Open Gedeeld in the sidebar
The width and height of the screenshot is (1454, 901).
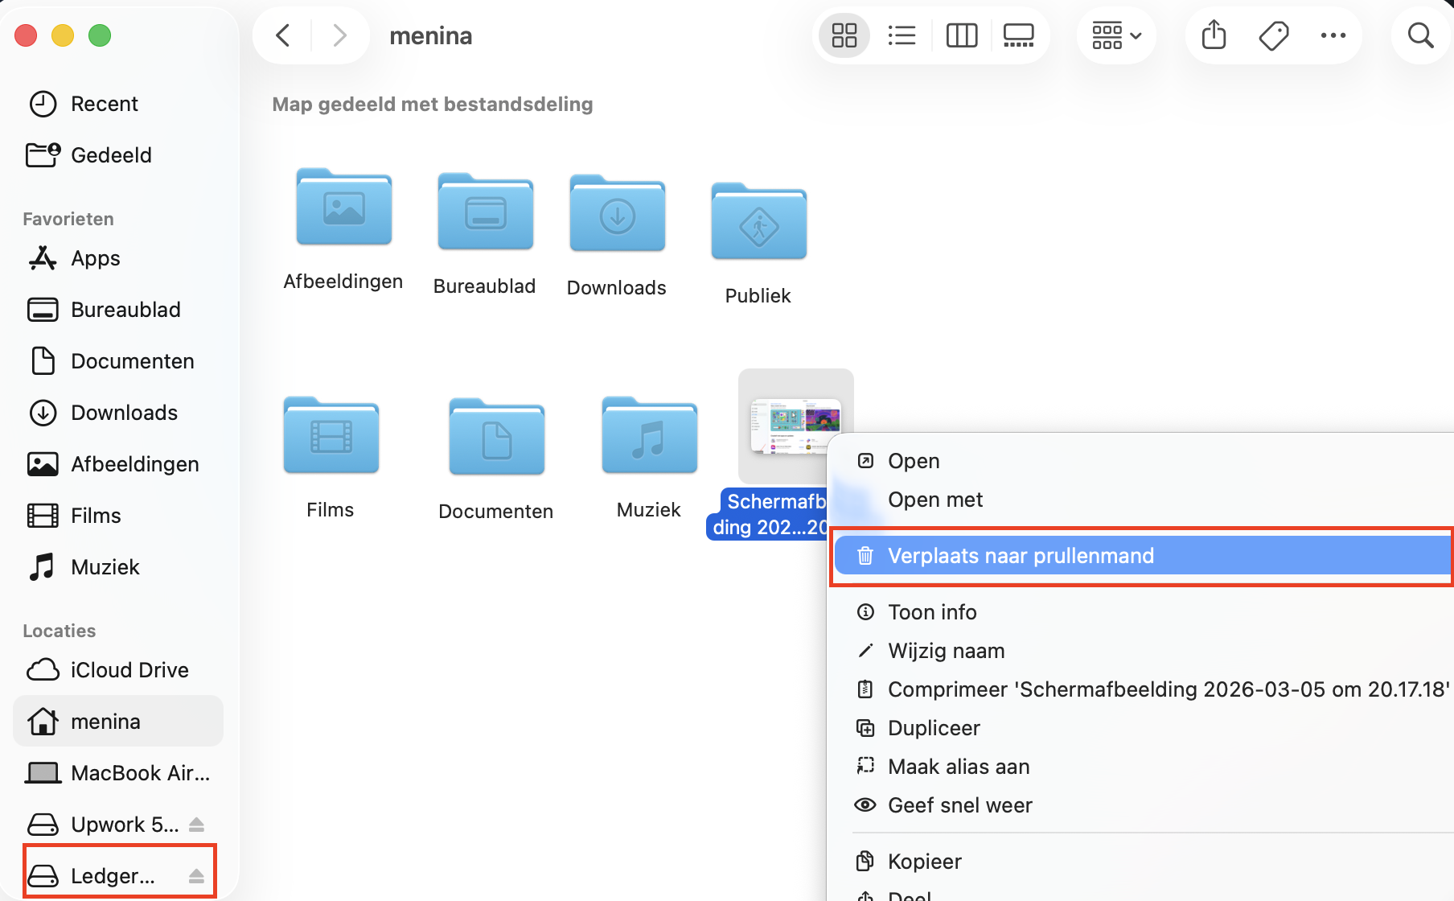(x=112, y=154)
